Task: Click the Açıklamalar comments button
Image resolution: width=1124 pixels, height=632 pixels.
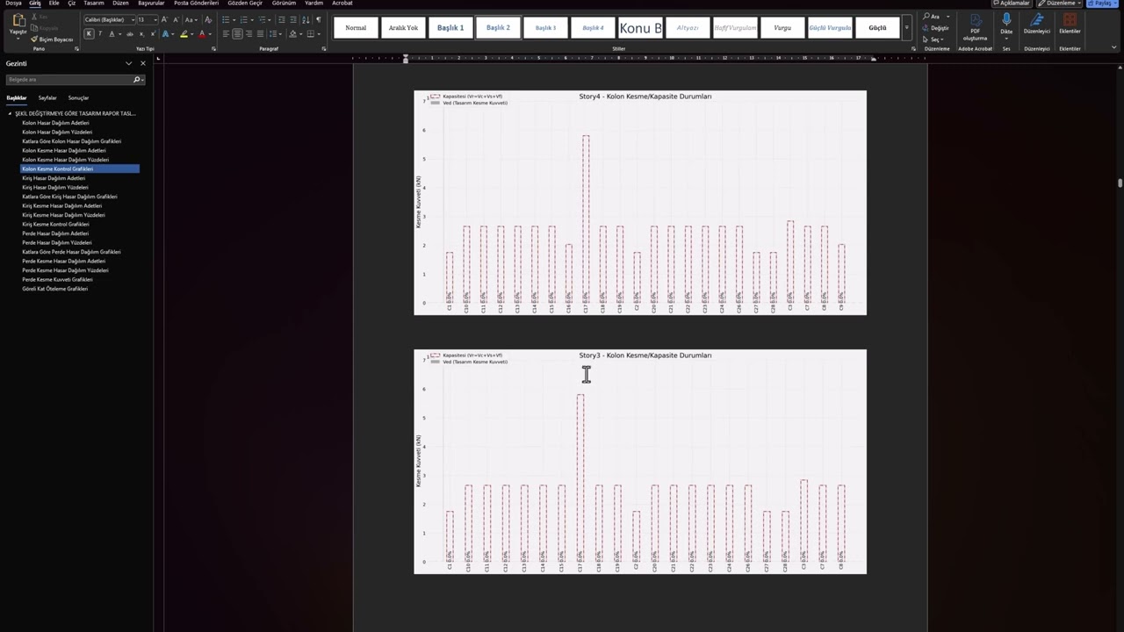Action: coord(1011,4)
